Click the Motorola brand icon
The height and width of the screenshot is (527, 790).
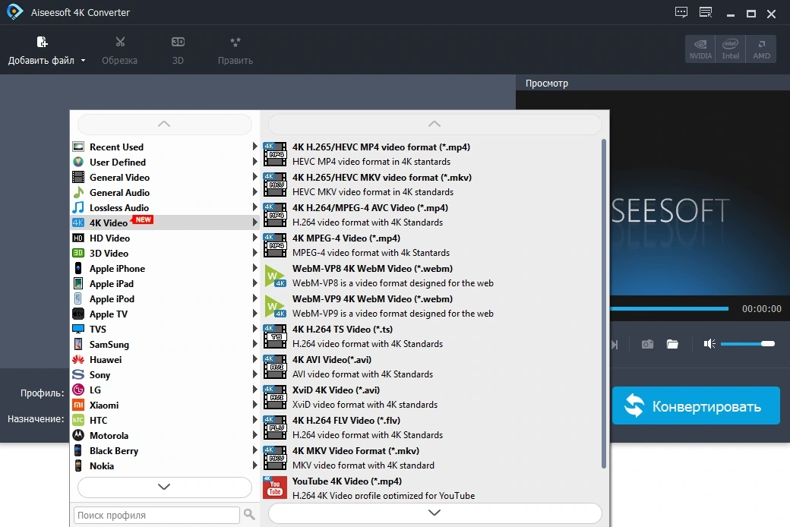[78, 435]
